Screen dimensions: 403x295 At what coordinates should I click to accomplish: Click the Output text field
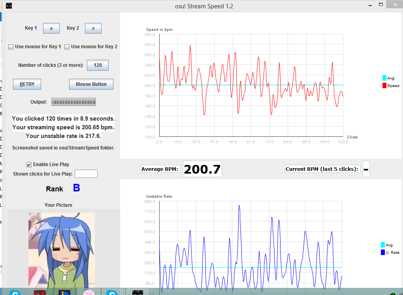tap(74, 102)
